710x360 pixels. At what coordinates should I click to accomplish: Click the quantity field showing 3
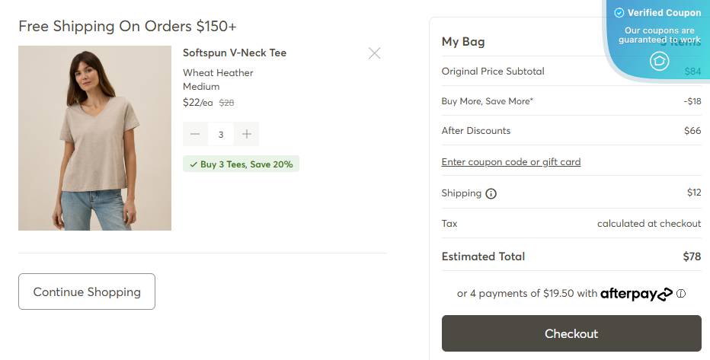[x=221, y=134]
